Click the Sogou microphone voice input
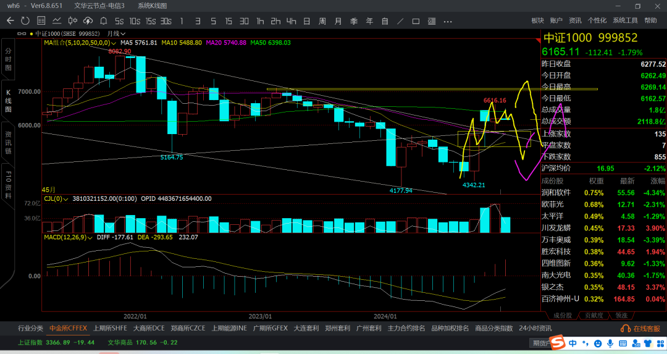Screen dimensions: 667x354 pyautogui.click(x=610, y=343)
